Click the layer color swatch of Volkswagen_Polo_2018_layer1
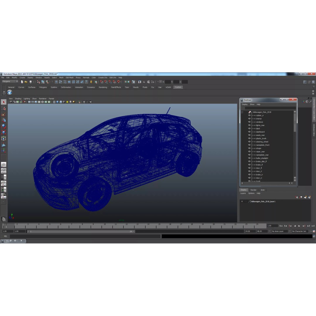This screenshot has width=316, height=316. [249, 202]
